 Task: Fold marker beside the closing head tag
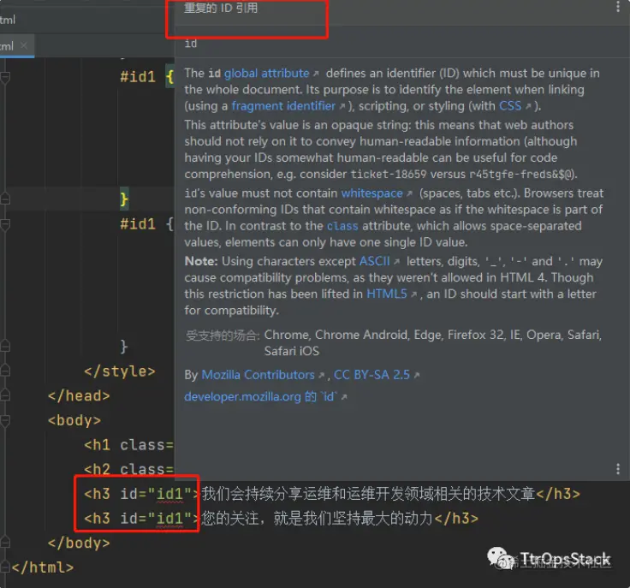coord(5,395)
